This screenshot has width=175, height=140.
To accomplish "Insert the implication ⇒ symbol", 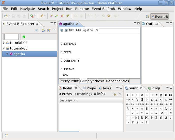I will pyautogui.click(x=128, y=99).
